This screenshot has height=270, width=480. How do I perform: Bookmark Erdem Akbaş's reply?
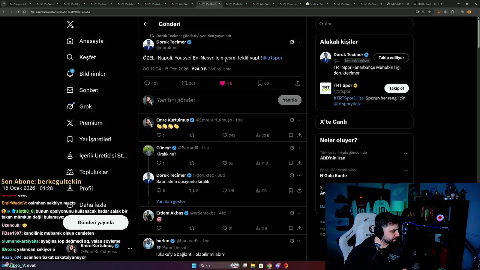[291, 228]
